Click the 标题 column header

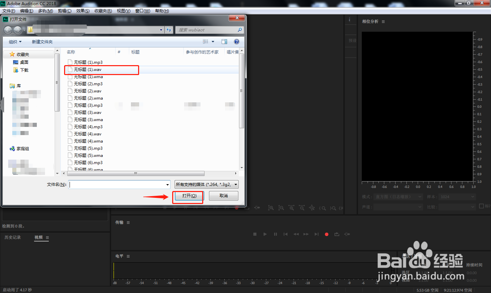135,52
